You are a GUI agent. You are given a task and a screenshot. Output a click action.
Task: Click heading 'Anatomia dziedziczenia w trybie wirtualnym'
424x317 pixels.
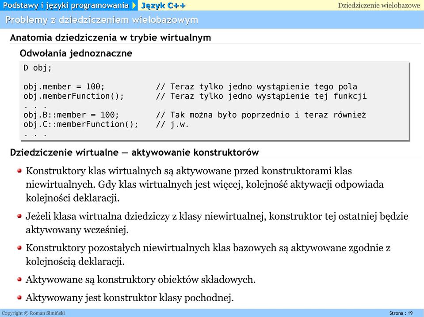[x=111, y=37]
